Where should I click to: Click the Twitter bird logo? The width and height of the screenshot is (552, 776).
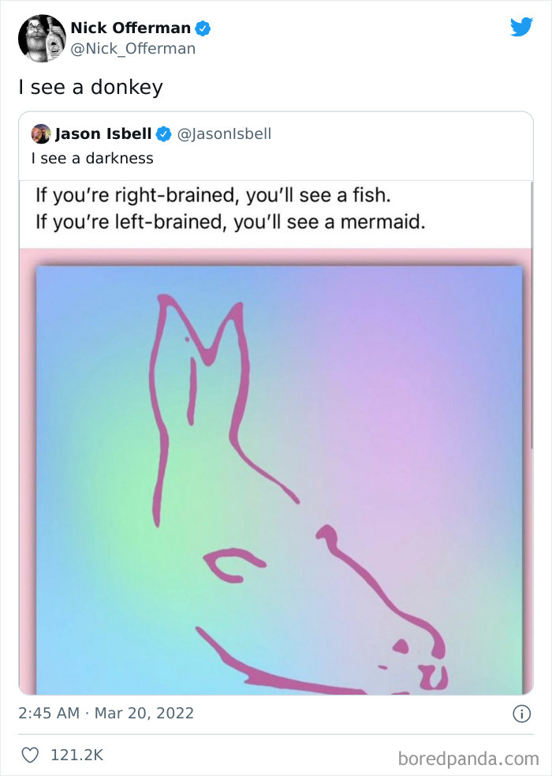(522, 27)
